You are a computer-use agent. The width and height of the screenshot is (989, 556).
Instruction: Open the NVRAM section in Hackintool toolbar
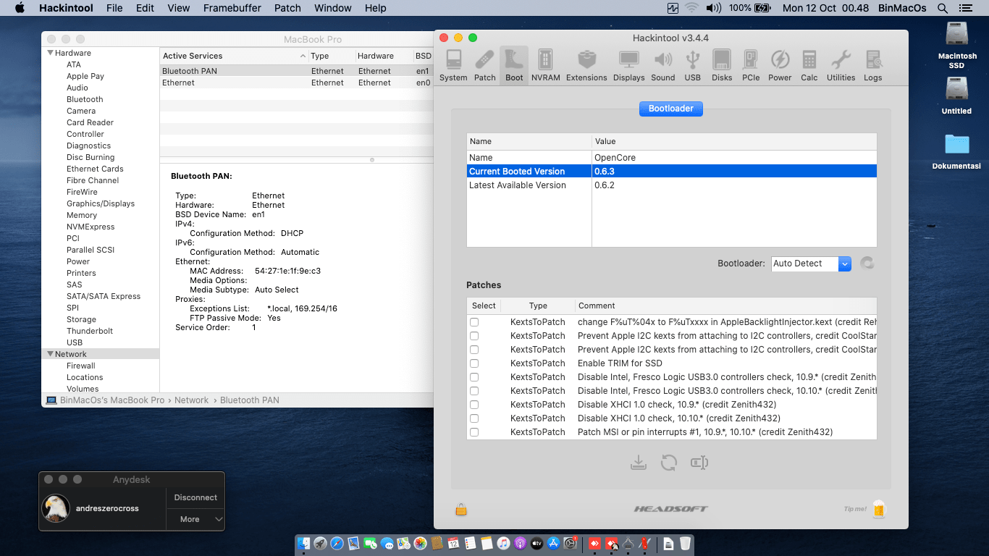[x=545, y=65]
